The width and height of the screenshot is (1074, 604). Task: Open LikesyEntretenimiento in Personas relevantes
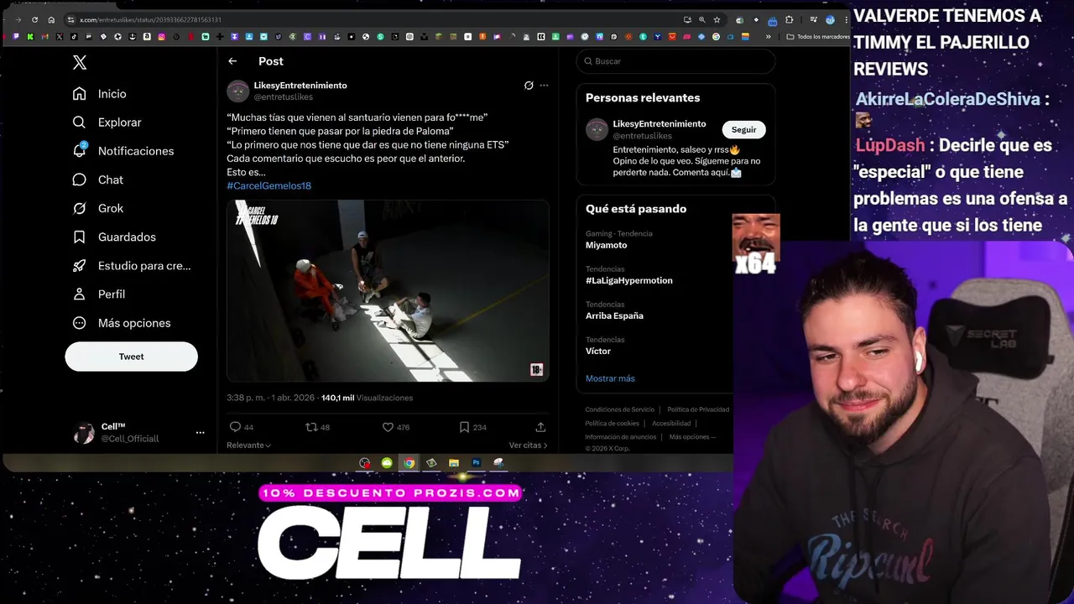pos(659,124)
